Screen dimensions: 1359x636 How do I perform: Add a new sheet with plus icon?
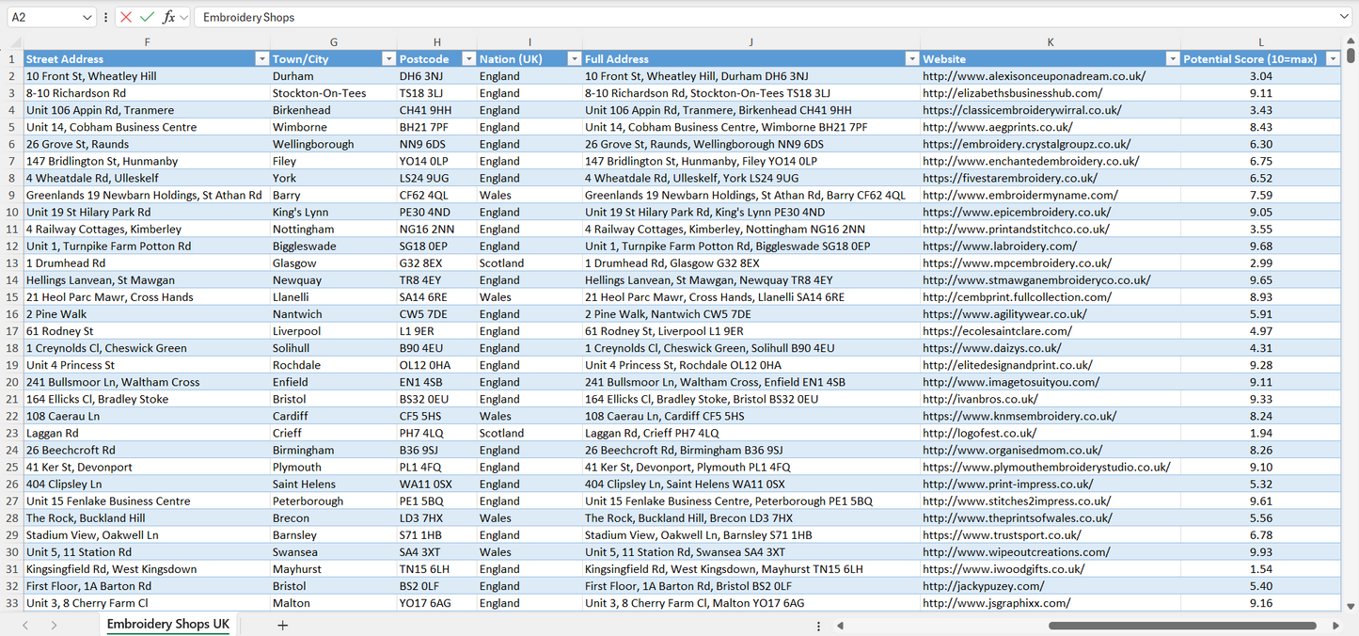[x=282, y=625]
